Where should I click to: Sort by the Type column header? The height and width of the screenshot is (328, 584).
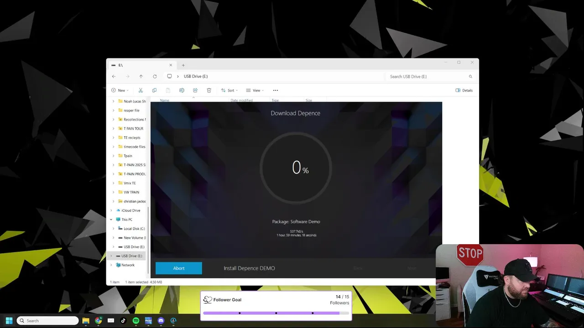coord(275,100)
